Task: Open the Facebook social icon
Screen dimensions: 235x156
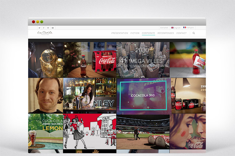Action: pyautogui.click(x=44, y=28)
